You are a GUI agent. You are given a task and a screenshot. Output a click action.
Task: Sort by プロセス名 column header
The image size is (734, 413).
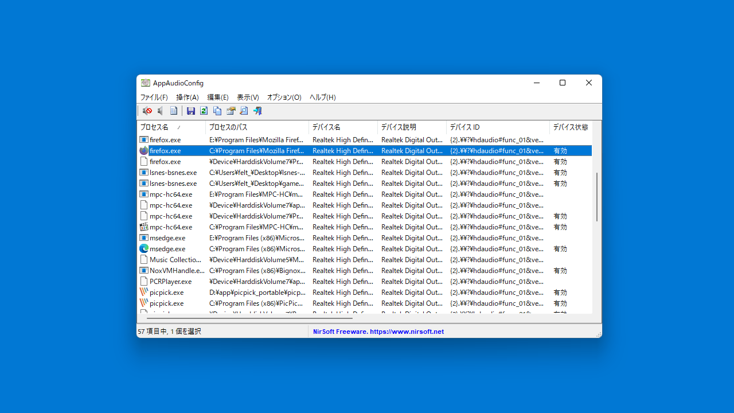click(x=171, y=127)
